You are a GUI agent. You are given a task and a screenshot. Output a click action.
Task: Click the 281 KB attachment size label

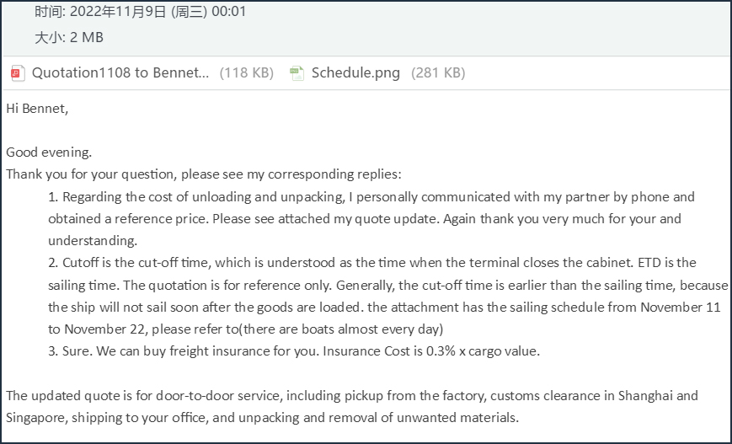click(x=437, y=73)
